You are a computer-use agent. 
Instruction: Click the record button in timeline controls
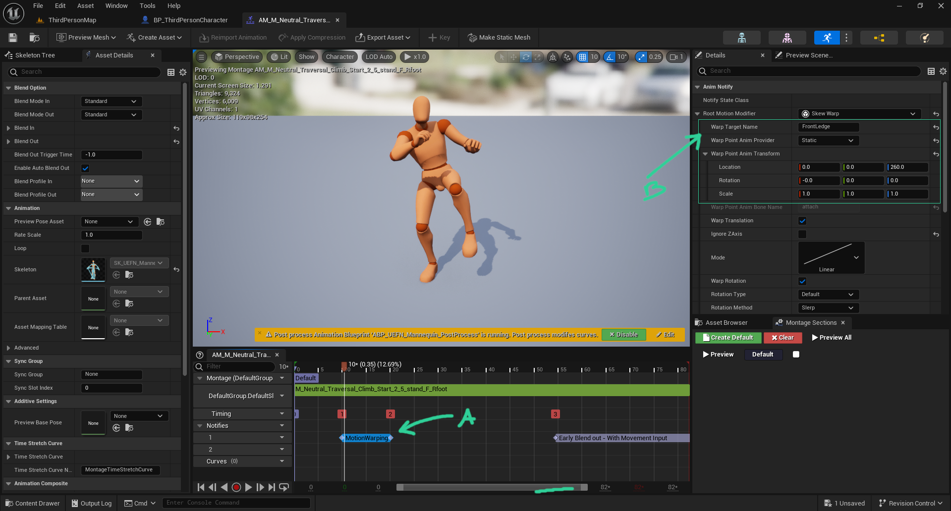236,487
